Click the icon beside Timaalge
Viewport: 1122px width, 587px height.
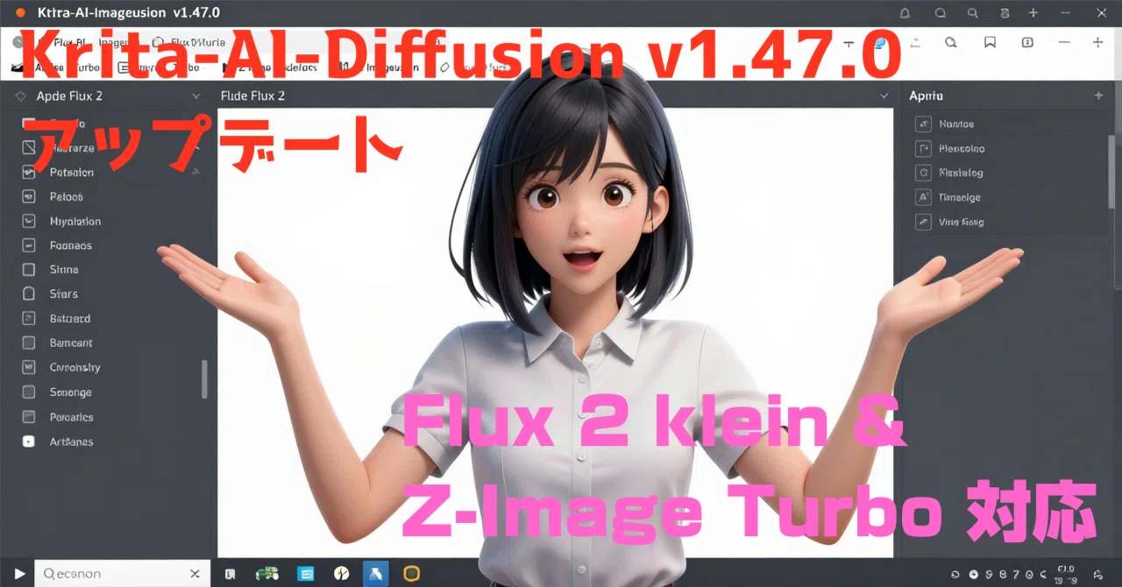[922, 198]
